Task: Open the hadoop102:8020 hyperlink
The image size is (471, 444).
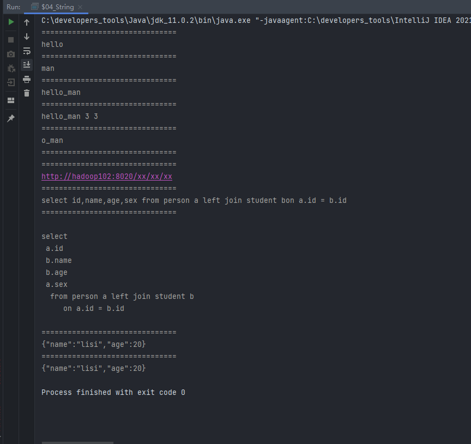Action: pos(107,177)
